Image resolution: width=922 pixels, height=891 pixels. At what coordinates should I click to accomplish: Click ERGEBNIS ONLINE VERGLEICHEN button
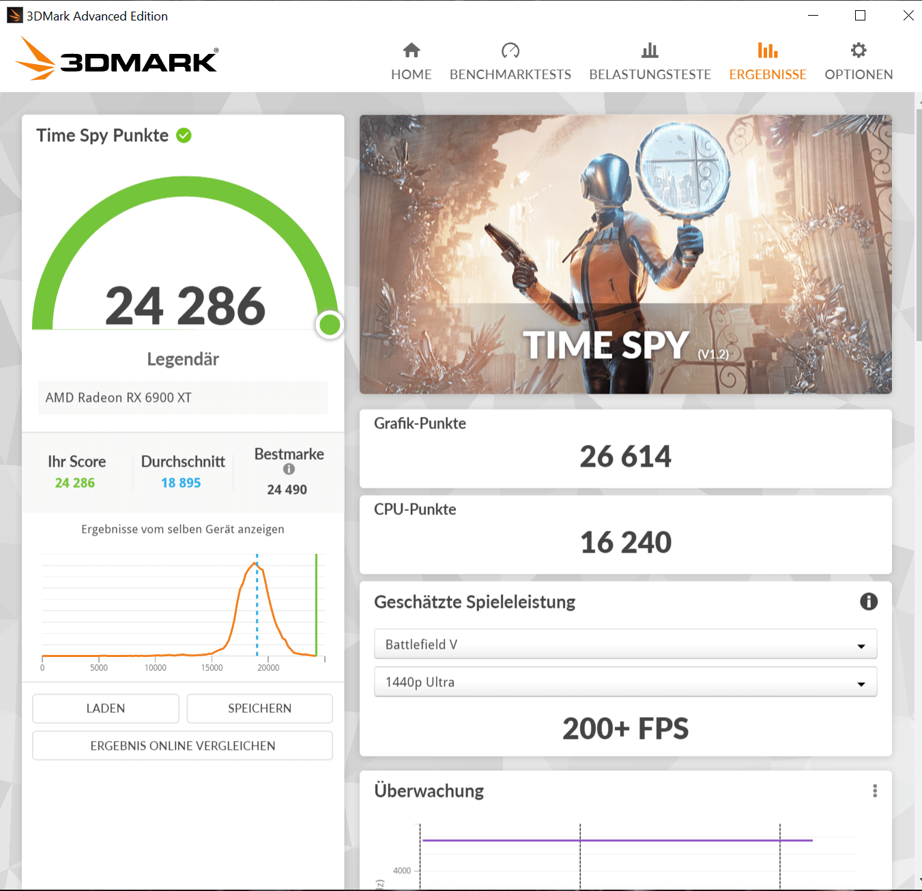pos(182,746)
